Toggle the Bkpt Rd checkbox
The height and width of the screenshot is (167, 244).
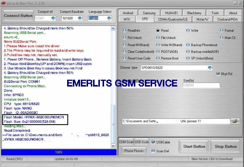(218, 74)
